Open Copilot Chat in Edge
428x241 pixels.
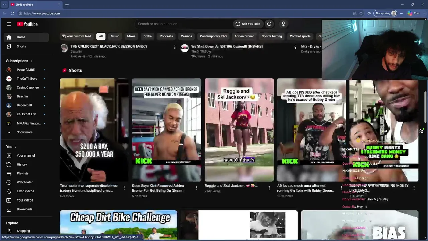pyautogui.click(x=414, y=13)
